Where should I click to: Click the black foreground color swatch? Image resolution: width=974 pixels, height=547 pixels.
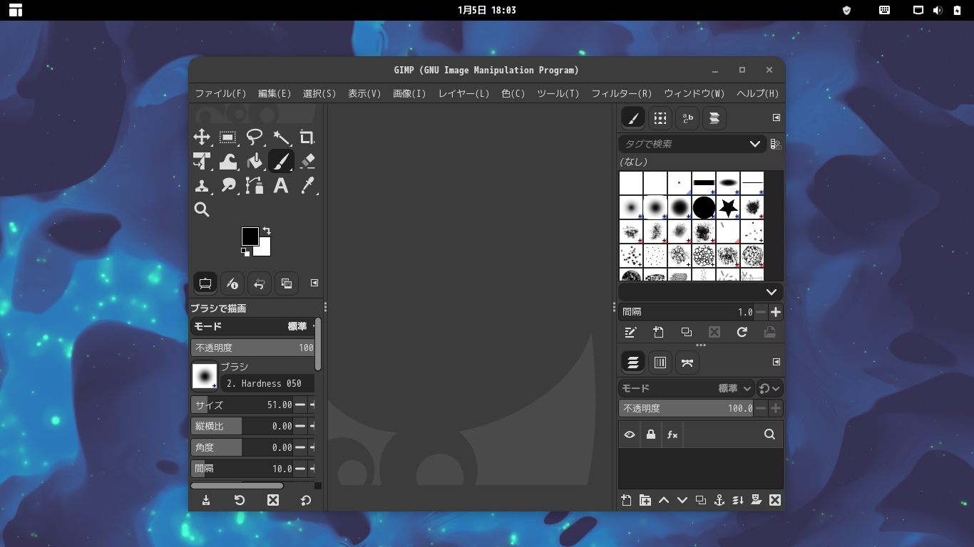[250, 236]
